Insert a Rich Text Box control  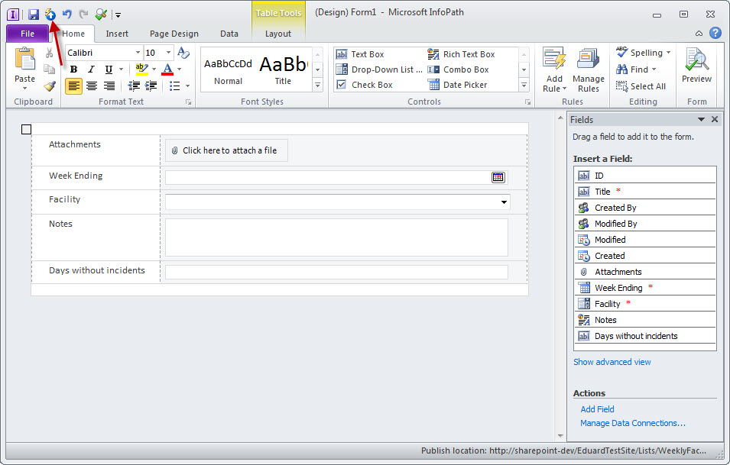(x=461, y=54)
